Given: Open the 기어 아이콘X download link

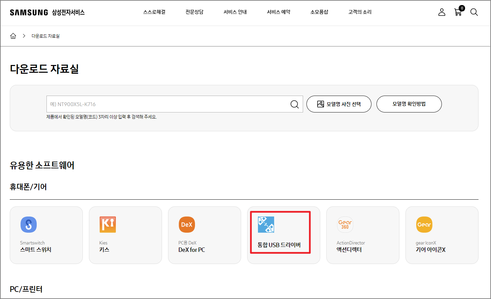Looking at the screenshot, I should [431, 250].
